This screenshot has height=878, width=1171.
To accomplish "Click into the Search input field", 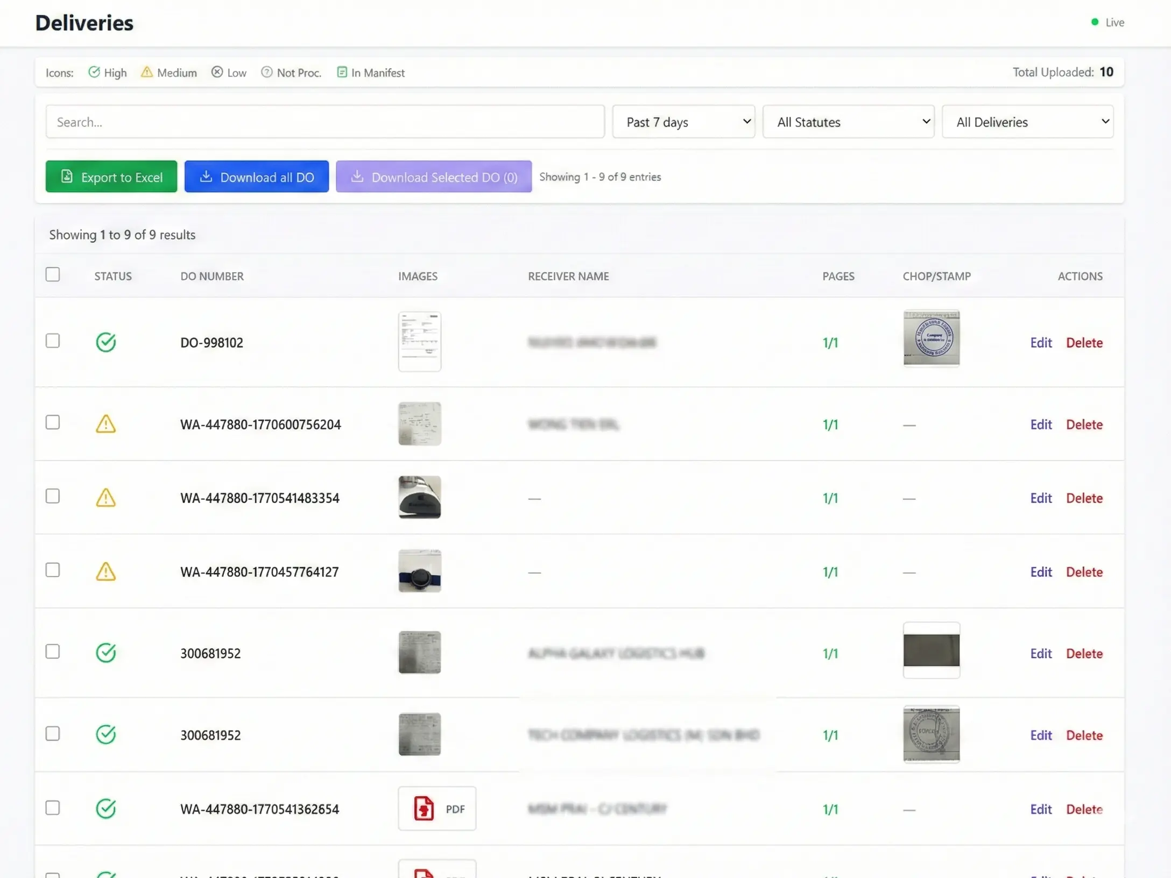I will 325,122.
